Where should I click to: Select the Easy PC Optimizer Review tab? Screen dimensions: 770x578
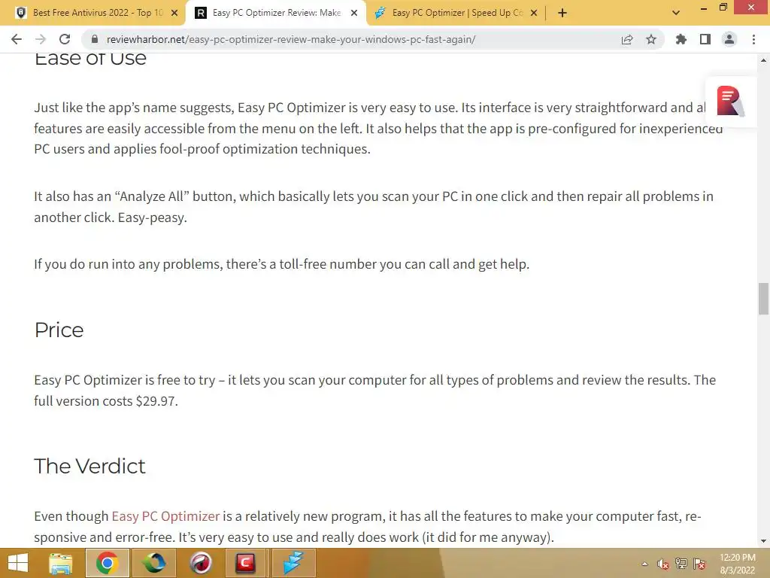click(275, 13)
